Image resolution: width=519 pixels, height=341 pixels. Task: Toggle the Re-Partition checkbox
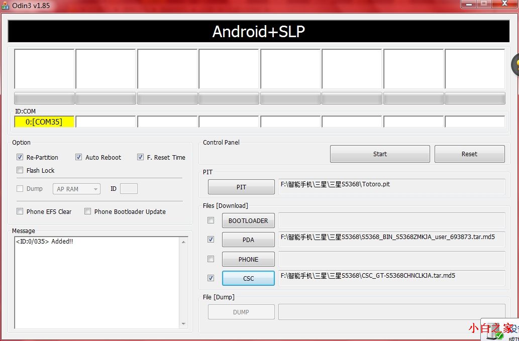pos(20,157)
